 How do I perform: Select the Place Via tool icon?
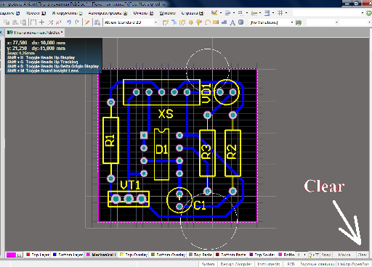point(199,22)
